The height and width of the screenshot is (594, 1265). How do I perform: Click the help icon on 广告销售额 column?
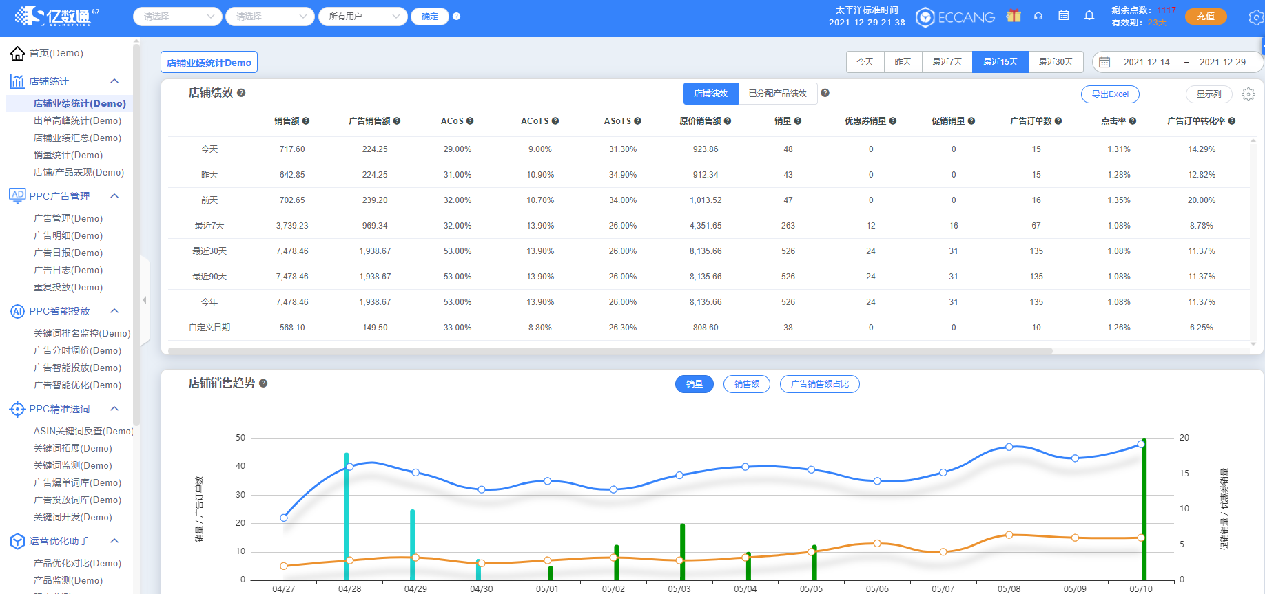(x=397, y=121)
